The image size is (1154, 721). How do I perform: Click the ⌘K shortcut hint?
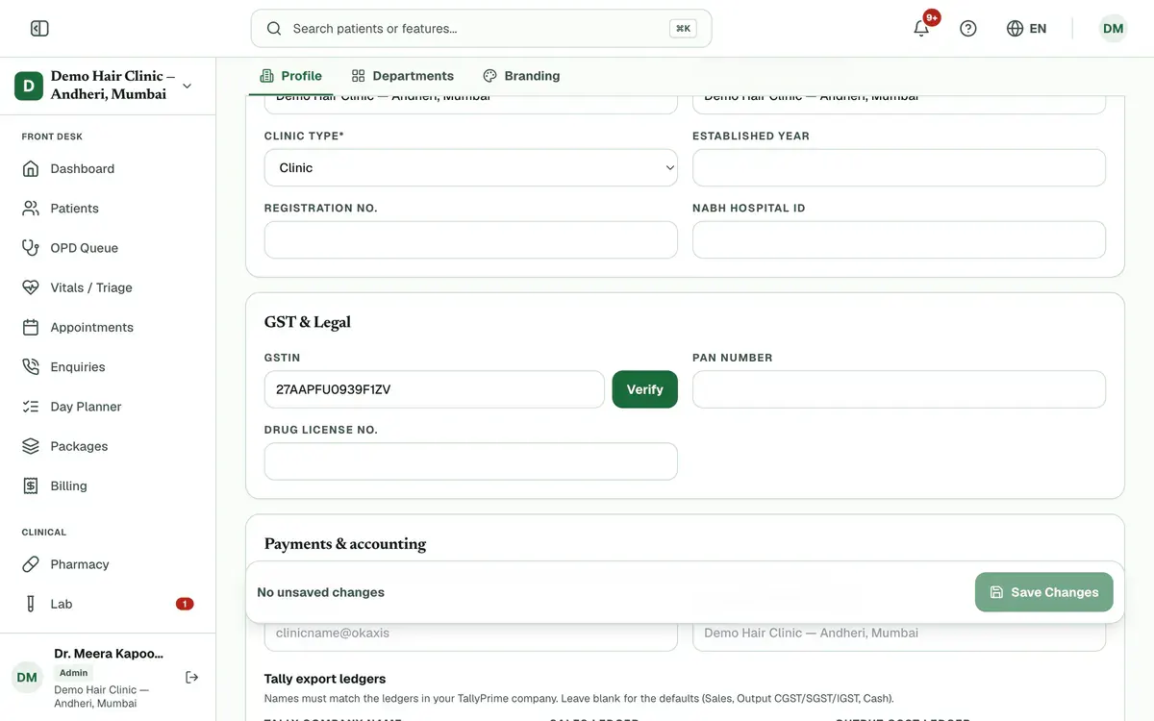pyautogui.click(x=683, y=29)
